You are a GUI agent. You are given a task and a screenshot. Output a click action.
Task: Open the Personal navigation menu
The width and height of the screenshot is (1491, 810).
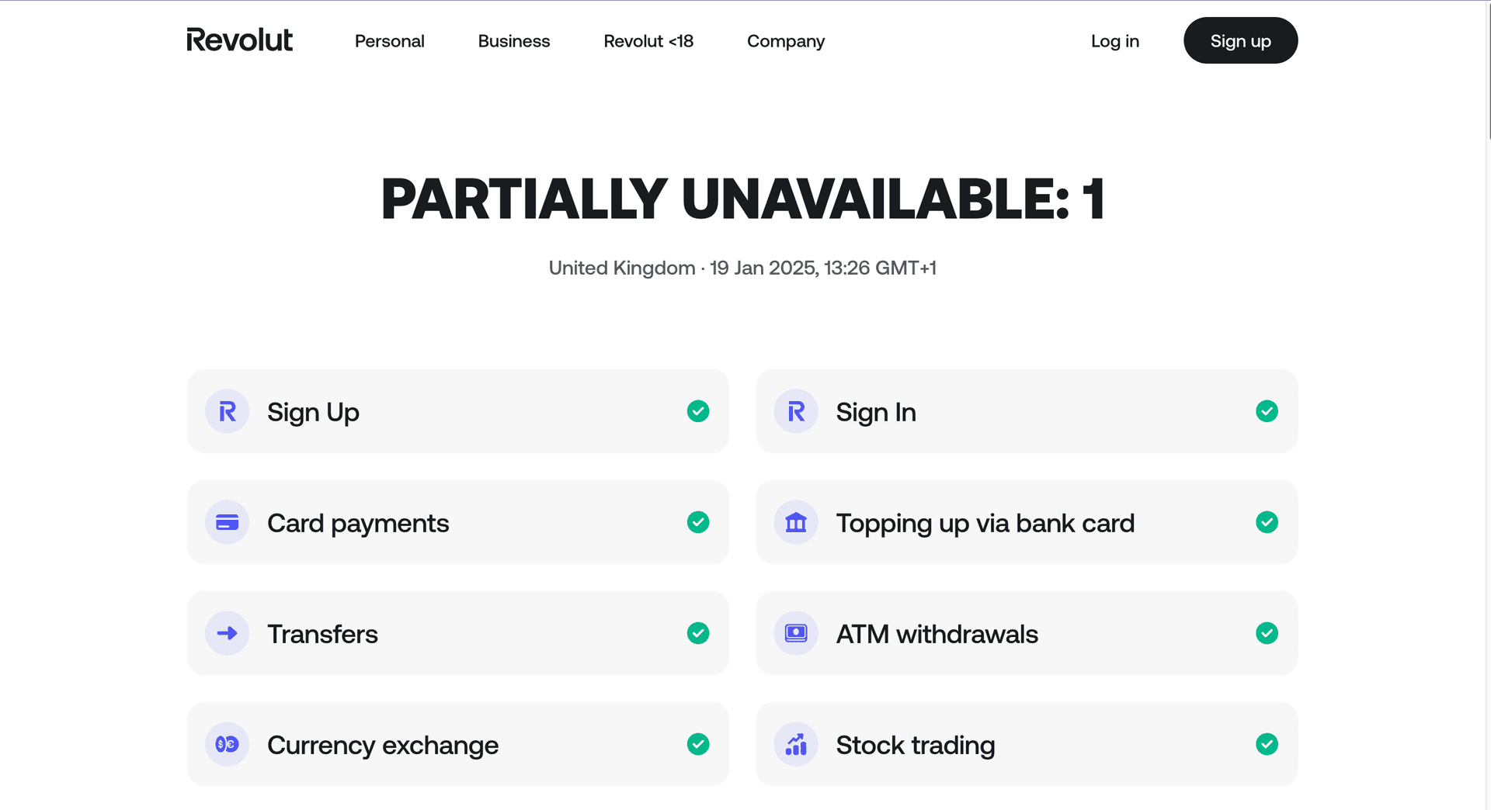[389, 41]
